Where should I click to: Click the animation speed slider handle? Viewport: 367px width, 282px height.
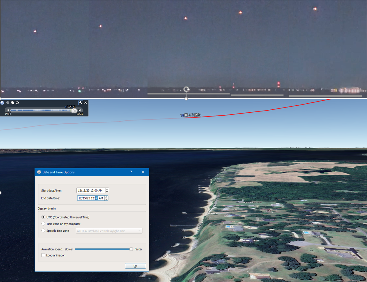click(x=131, y=249)
